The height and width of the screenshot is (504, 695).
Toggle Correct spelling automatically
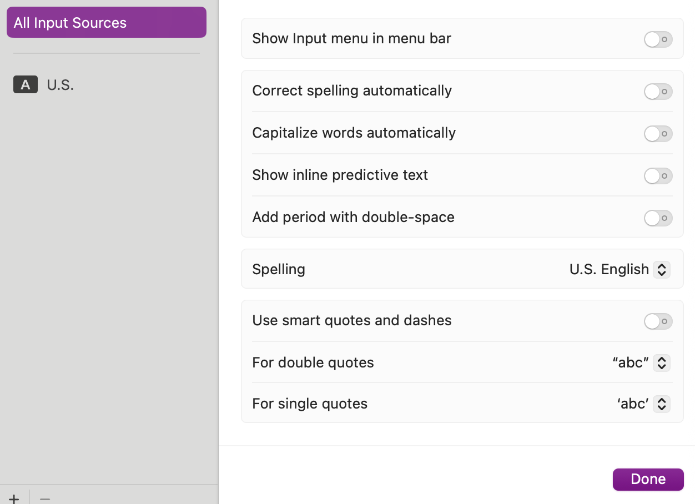tap(658, 92)
